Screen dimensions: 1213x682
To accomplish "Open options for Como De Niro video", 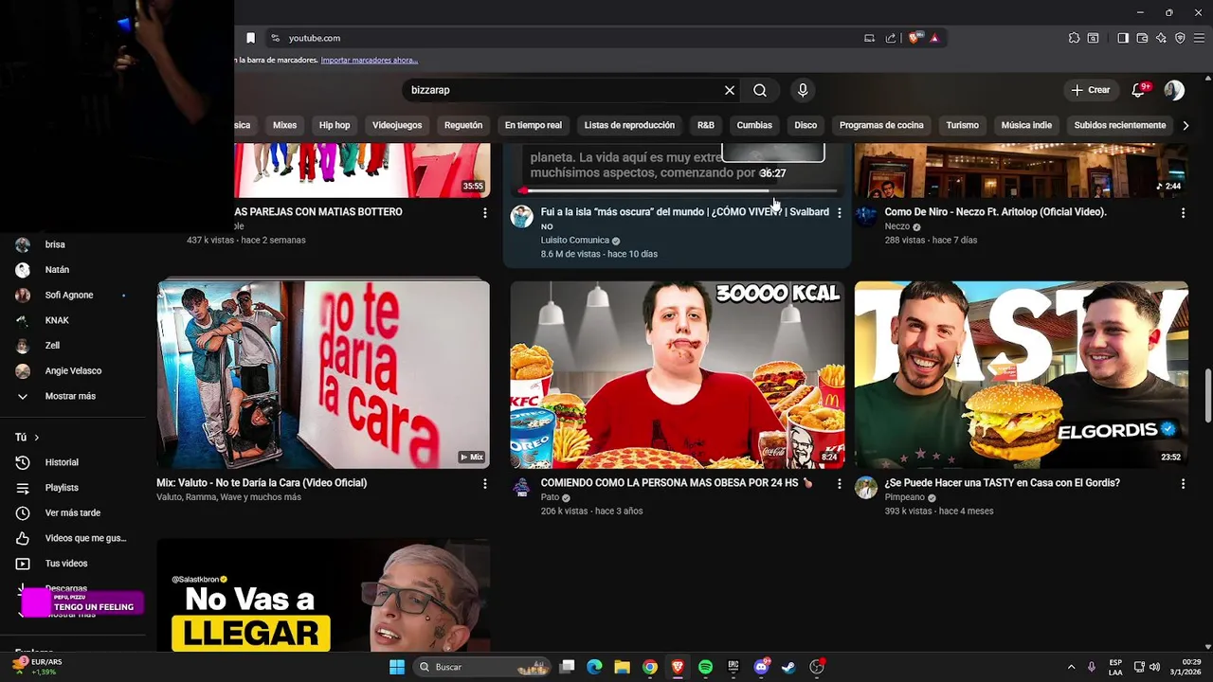I will click(1183, 213).
